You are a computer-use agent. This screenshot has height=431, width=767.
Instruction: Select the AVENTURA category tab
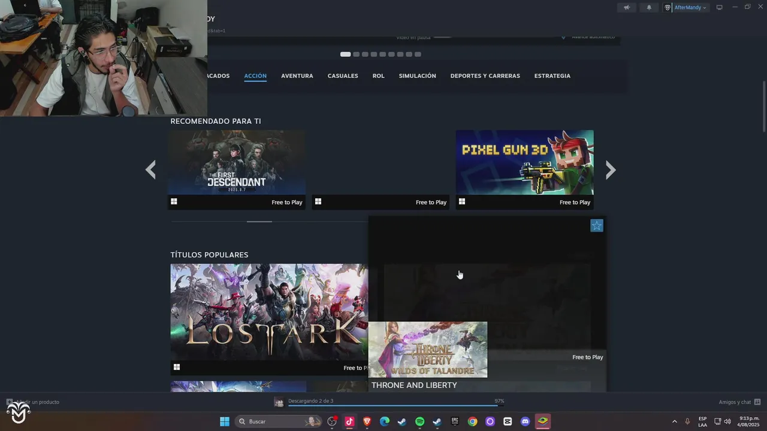point(297,76)
